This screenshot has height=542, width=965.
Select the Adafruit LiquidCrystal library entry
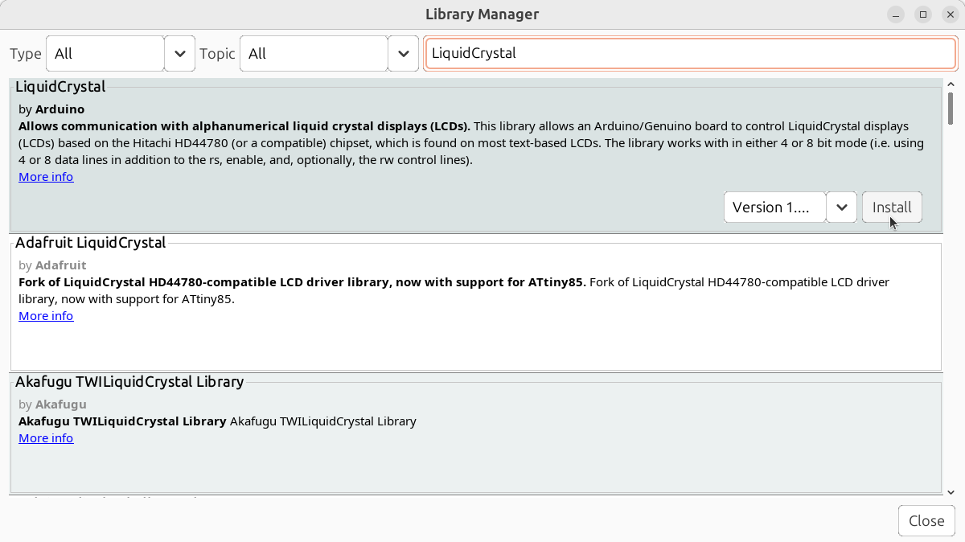pyautogui.click(x=474, y=338)
